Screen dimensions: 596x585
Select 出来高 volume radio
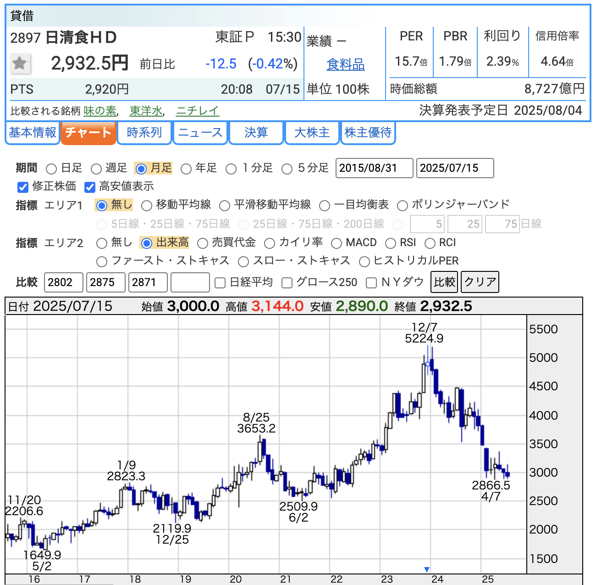pyautogui.click(x=146, y=243)
